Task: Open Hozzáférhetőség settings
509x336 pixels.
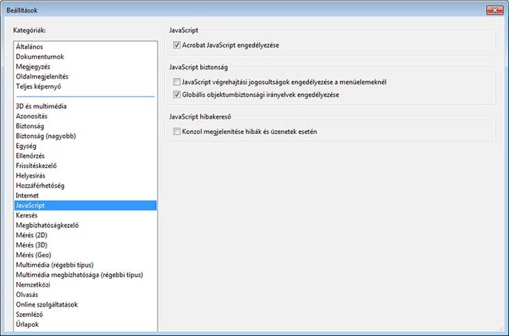Action: pyautogui.click(x=86, y=185)
